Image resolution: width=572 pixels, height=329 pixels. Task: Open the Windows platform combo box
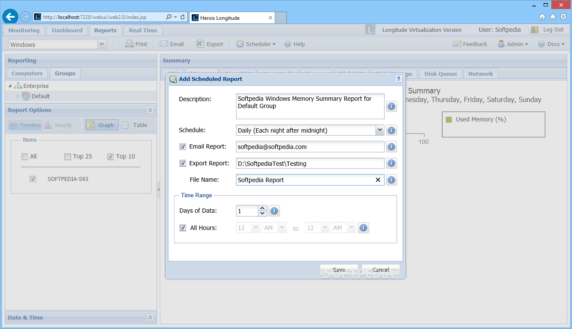(x=102, y=44)
